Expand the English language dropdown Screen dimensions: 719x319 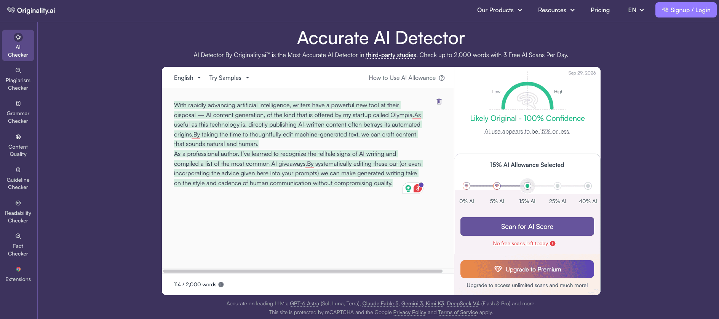point(187,78)
